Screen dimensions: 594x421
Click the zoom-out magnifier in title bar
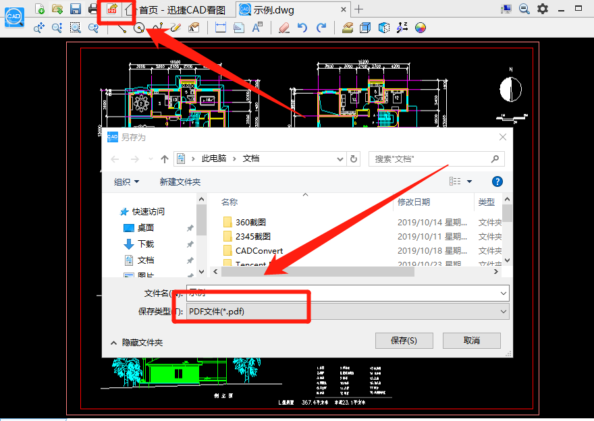point(524,9)
